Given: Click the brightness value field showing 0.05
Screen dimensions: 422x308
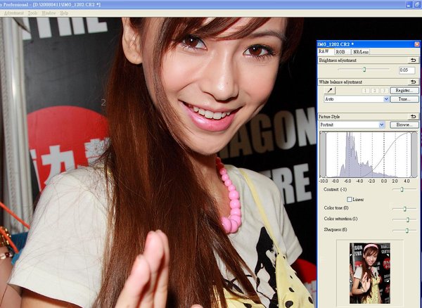Looking at the screenshot, I should coord(407,70).
